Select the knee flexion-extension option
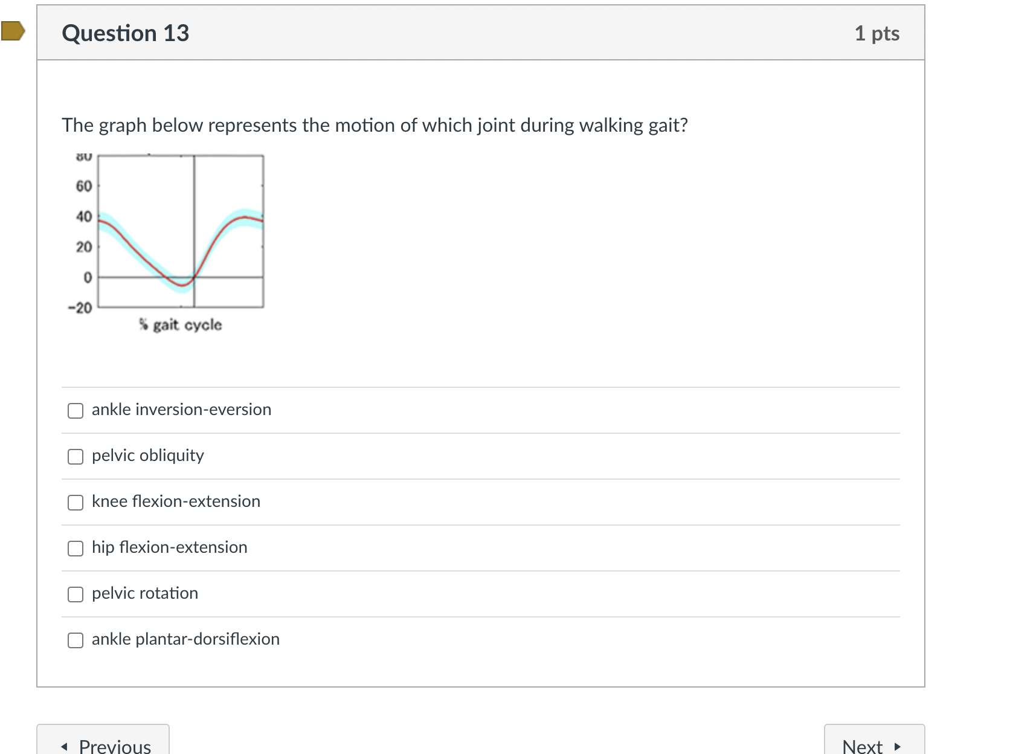This screenshot has width=1010, height=754. tap(76, 502)
